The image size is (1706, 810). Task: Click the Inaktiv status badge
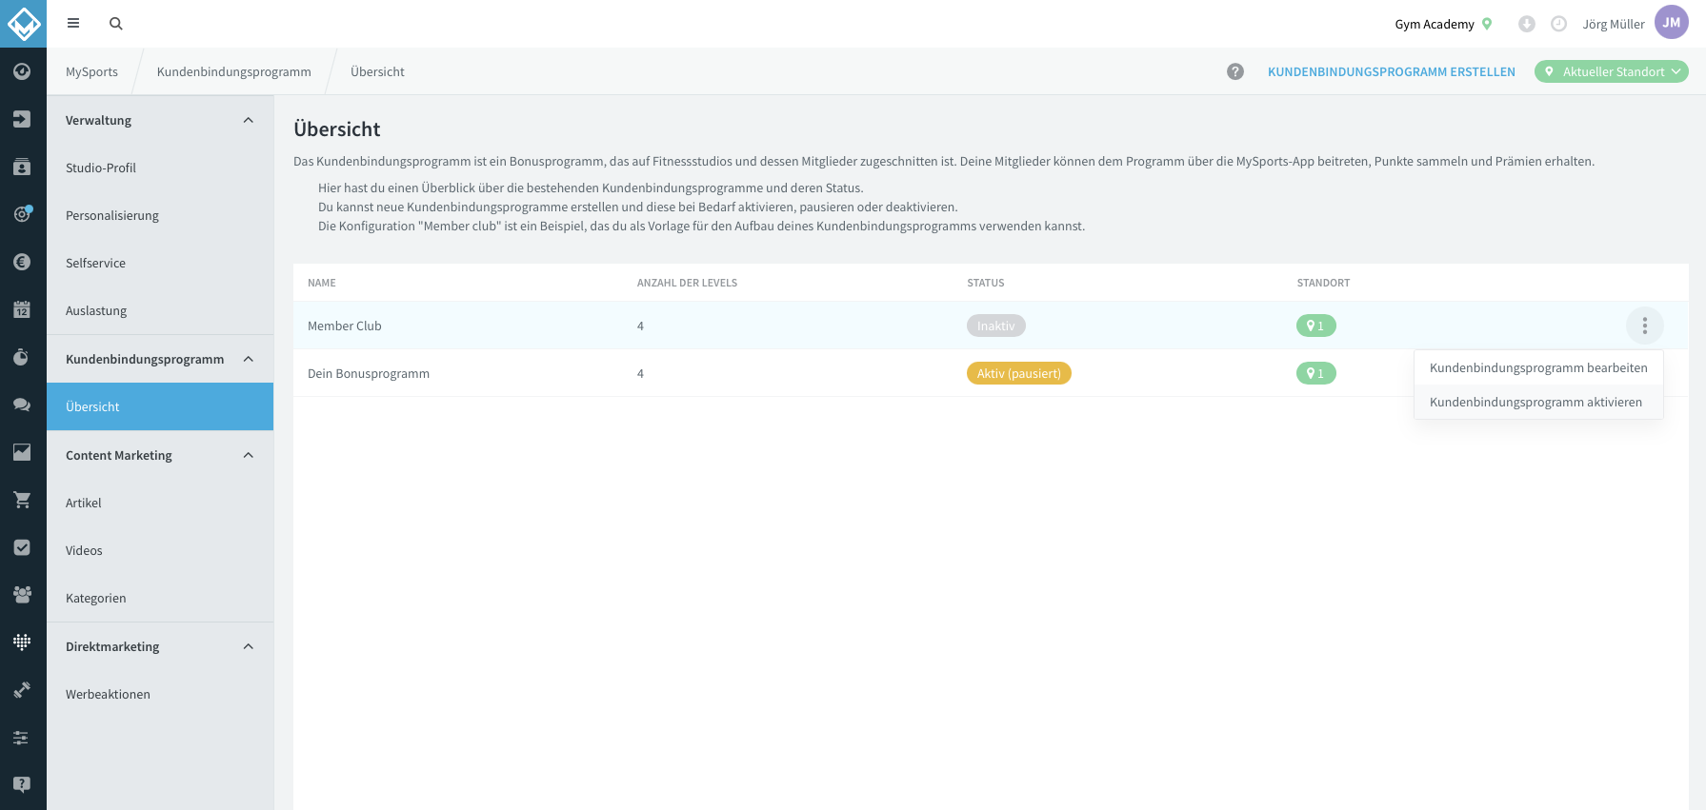[996, 326]
